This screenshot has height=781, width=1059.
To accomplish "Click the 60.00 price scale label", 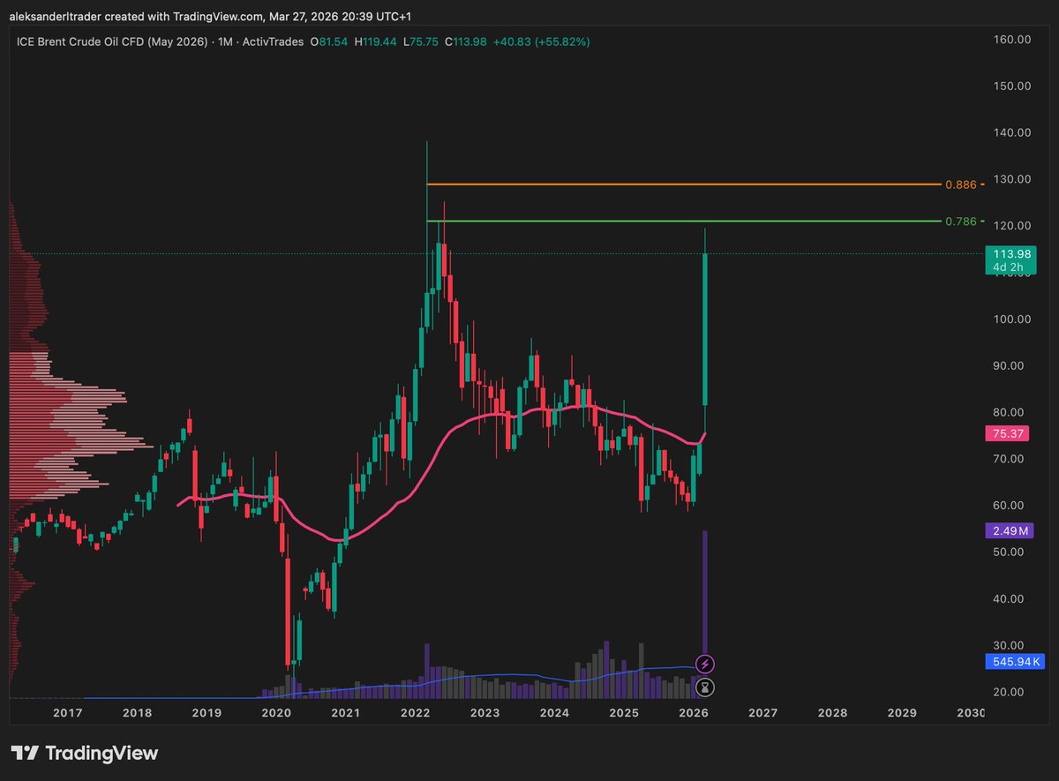I will [x=1010, y=506].
